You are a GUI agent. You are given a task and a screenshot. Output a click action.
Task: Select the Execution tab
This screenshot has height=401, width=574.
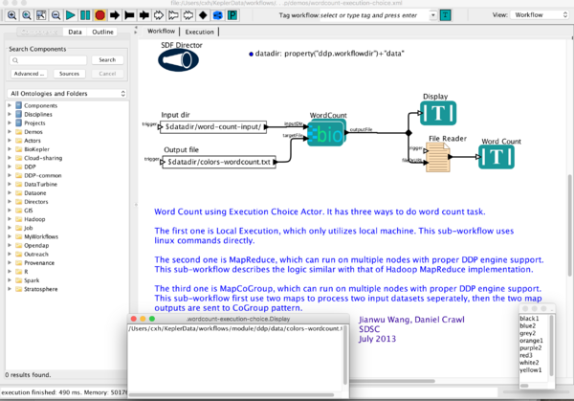click(x=199, y=32)
